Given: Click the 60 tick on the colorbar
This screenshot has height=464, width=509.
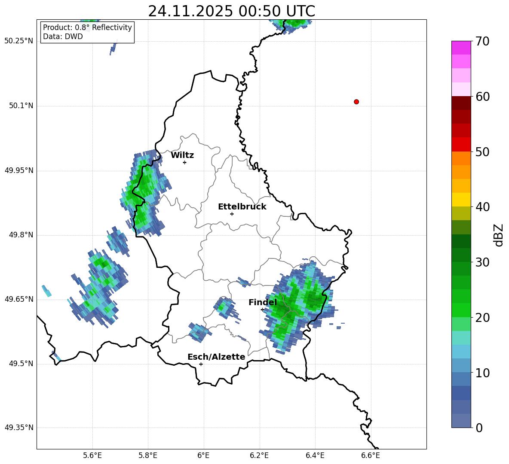Looking at the screenshot, I should pos(482,97).
